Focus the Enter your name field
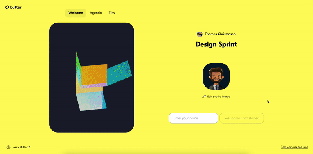313x154 pixels. [193, 118]
